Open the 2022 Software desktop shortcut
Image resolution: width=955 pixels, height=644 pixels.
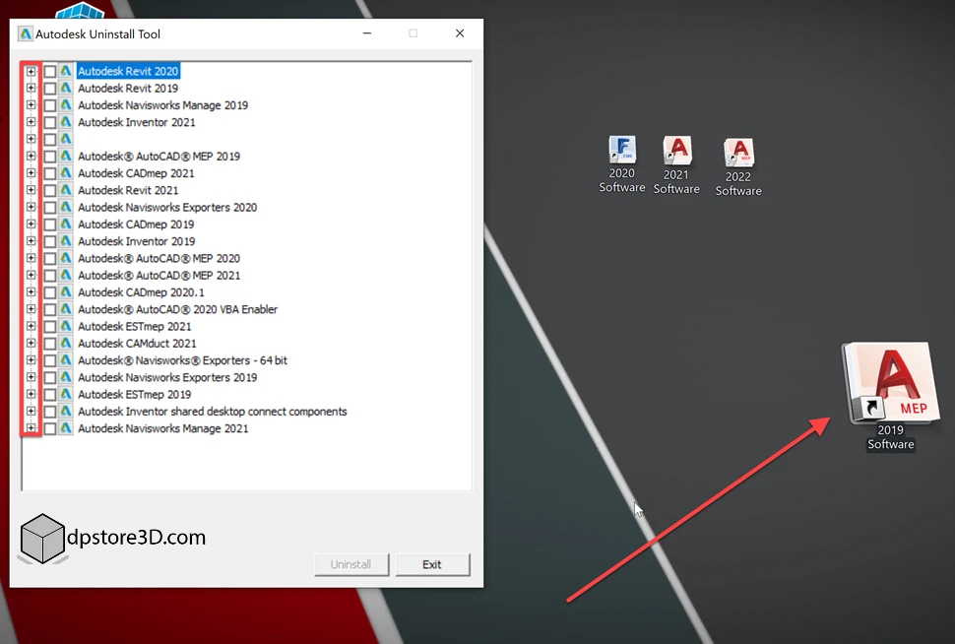[x=738, y=167]
